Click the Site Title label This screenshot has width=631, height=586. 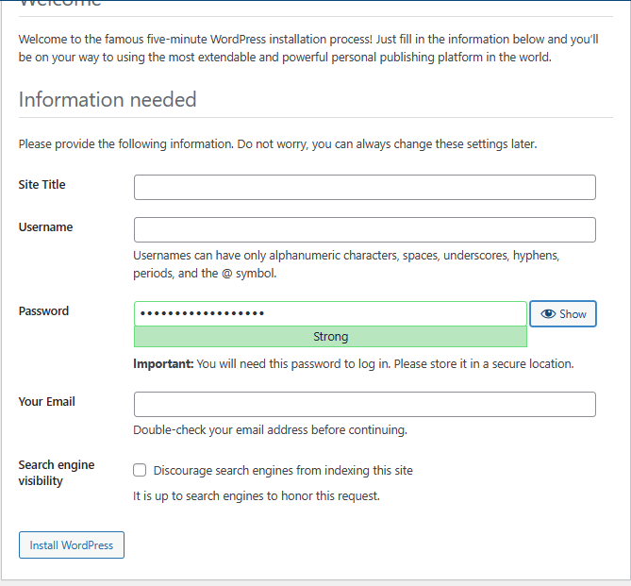click(42, 184)
